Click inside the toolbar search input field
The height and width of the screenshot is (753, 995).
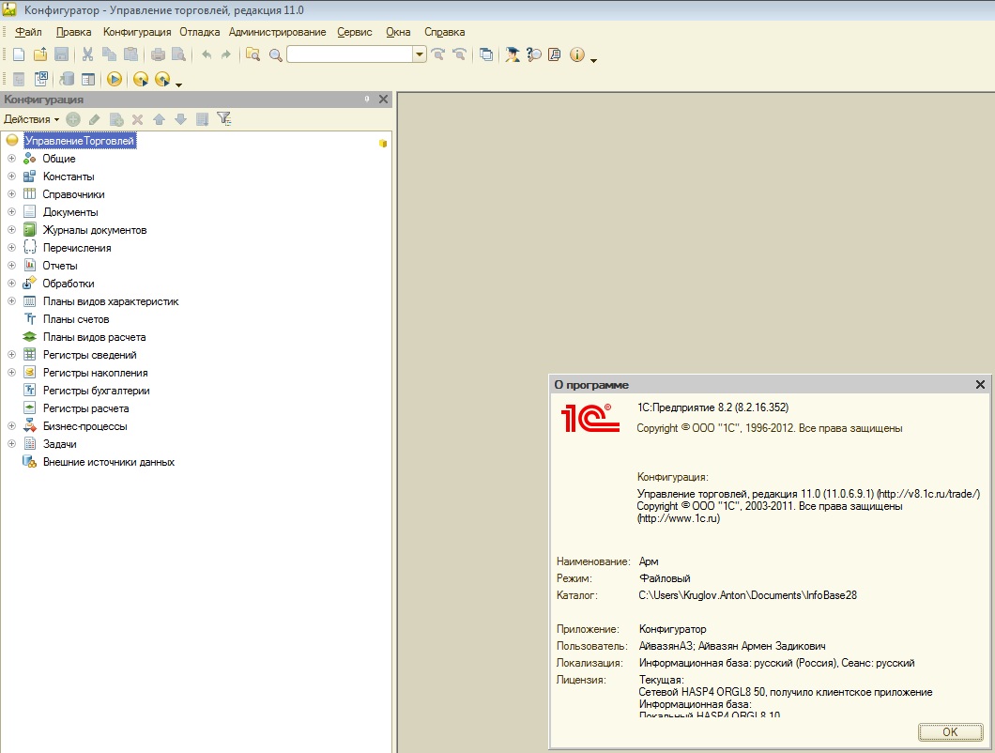coord(349,54)
